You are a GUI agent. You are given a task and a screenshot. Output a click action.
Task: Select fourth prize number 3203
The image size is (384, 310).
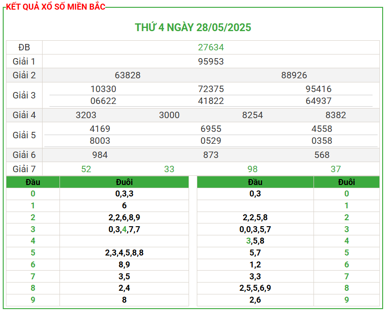click(86, 115)
